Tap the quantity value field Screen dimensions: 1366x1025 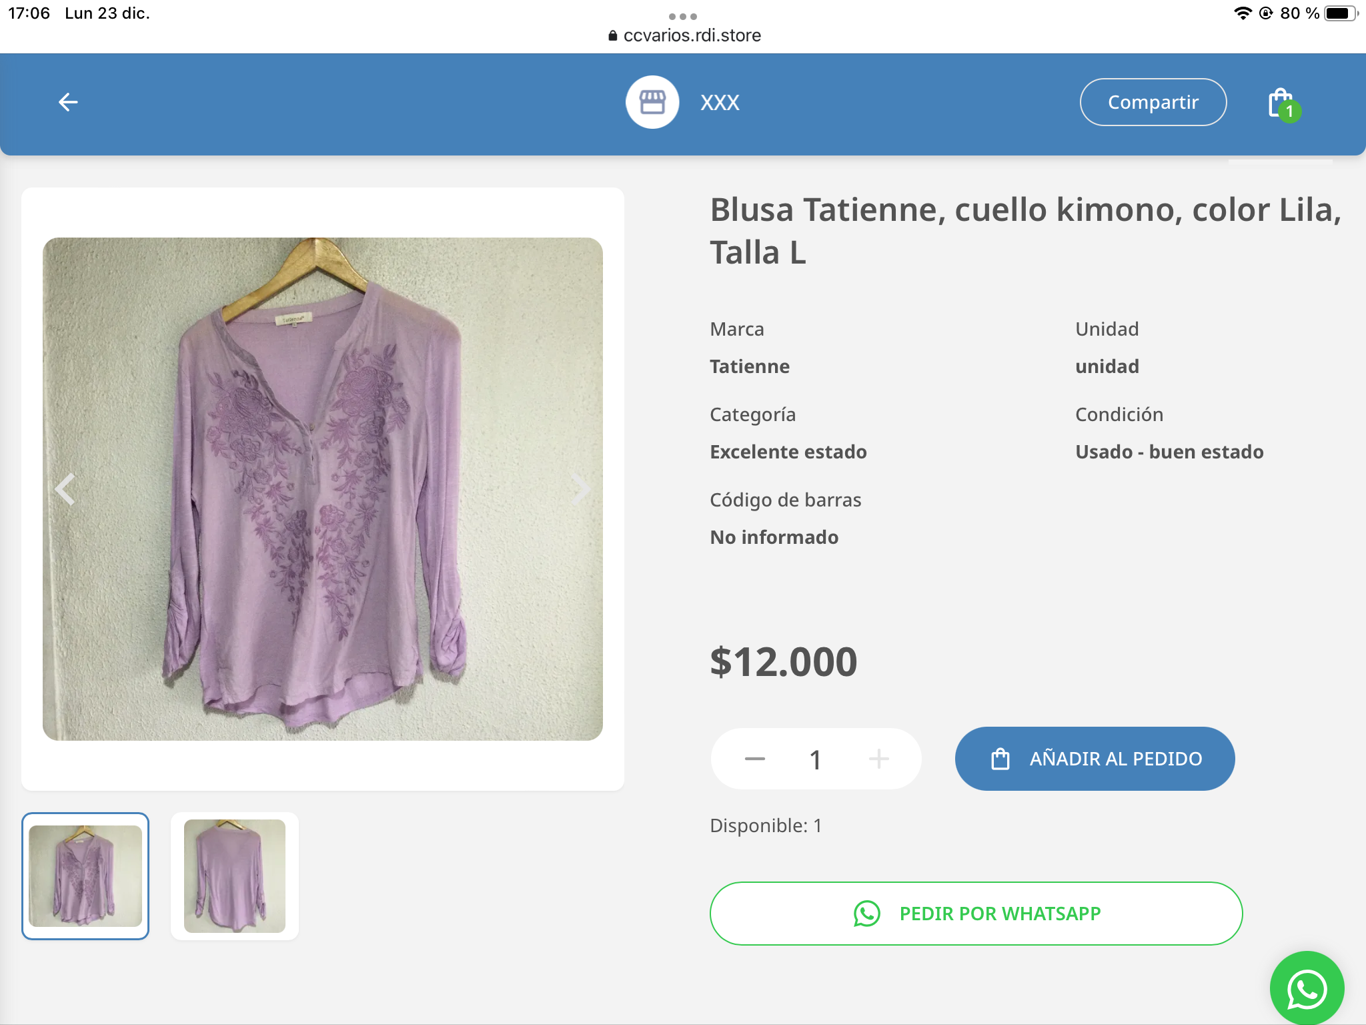[x=815, y=759]
